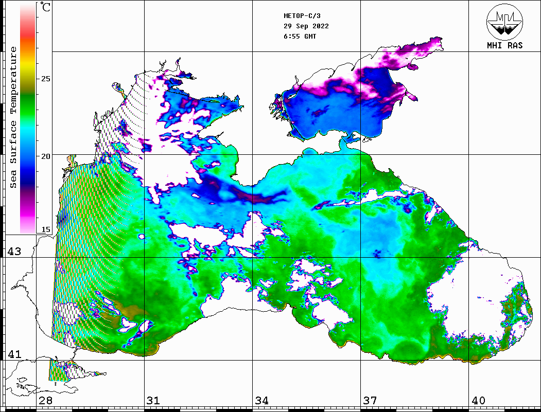Click the longitude label 28

[45, 401]
